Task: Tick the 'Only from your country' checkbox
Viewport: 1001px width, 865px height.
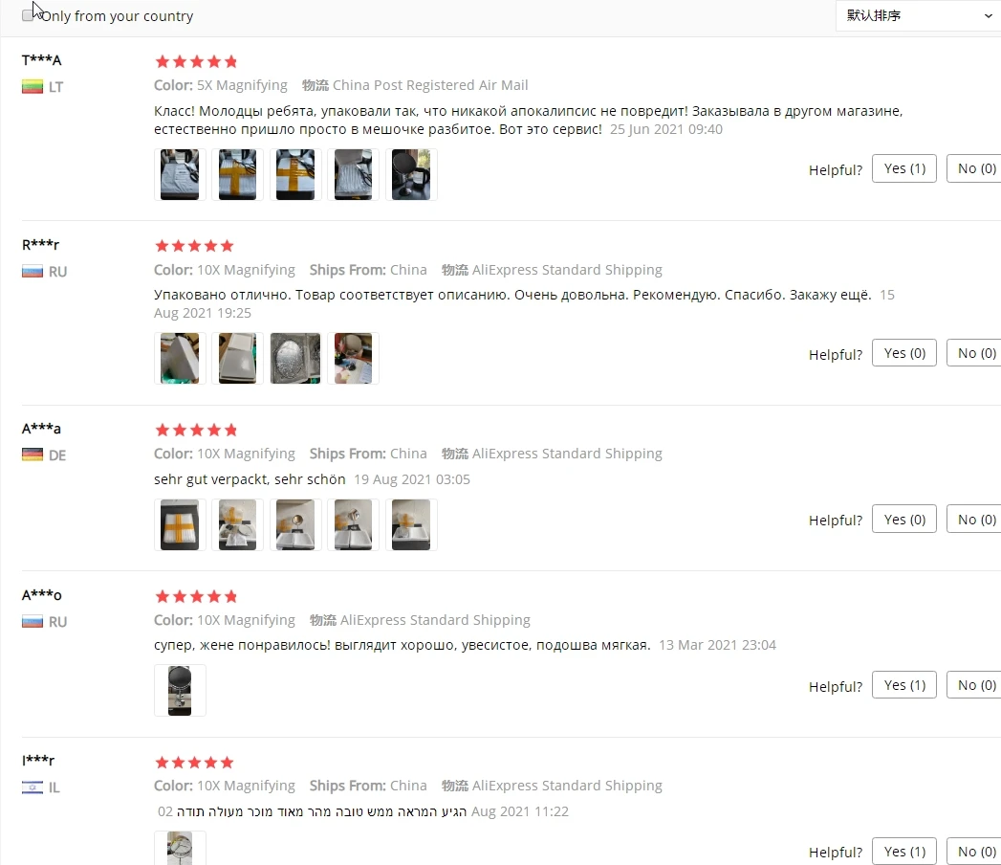Action: (28, 15)
